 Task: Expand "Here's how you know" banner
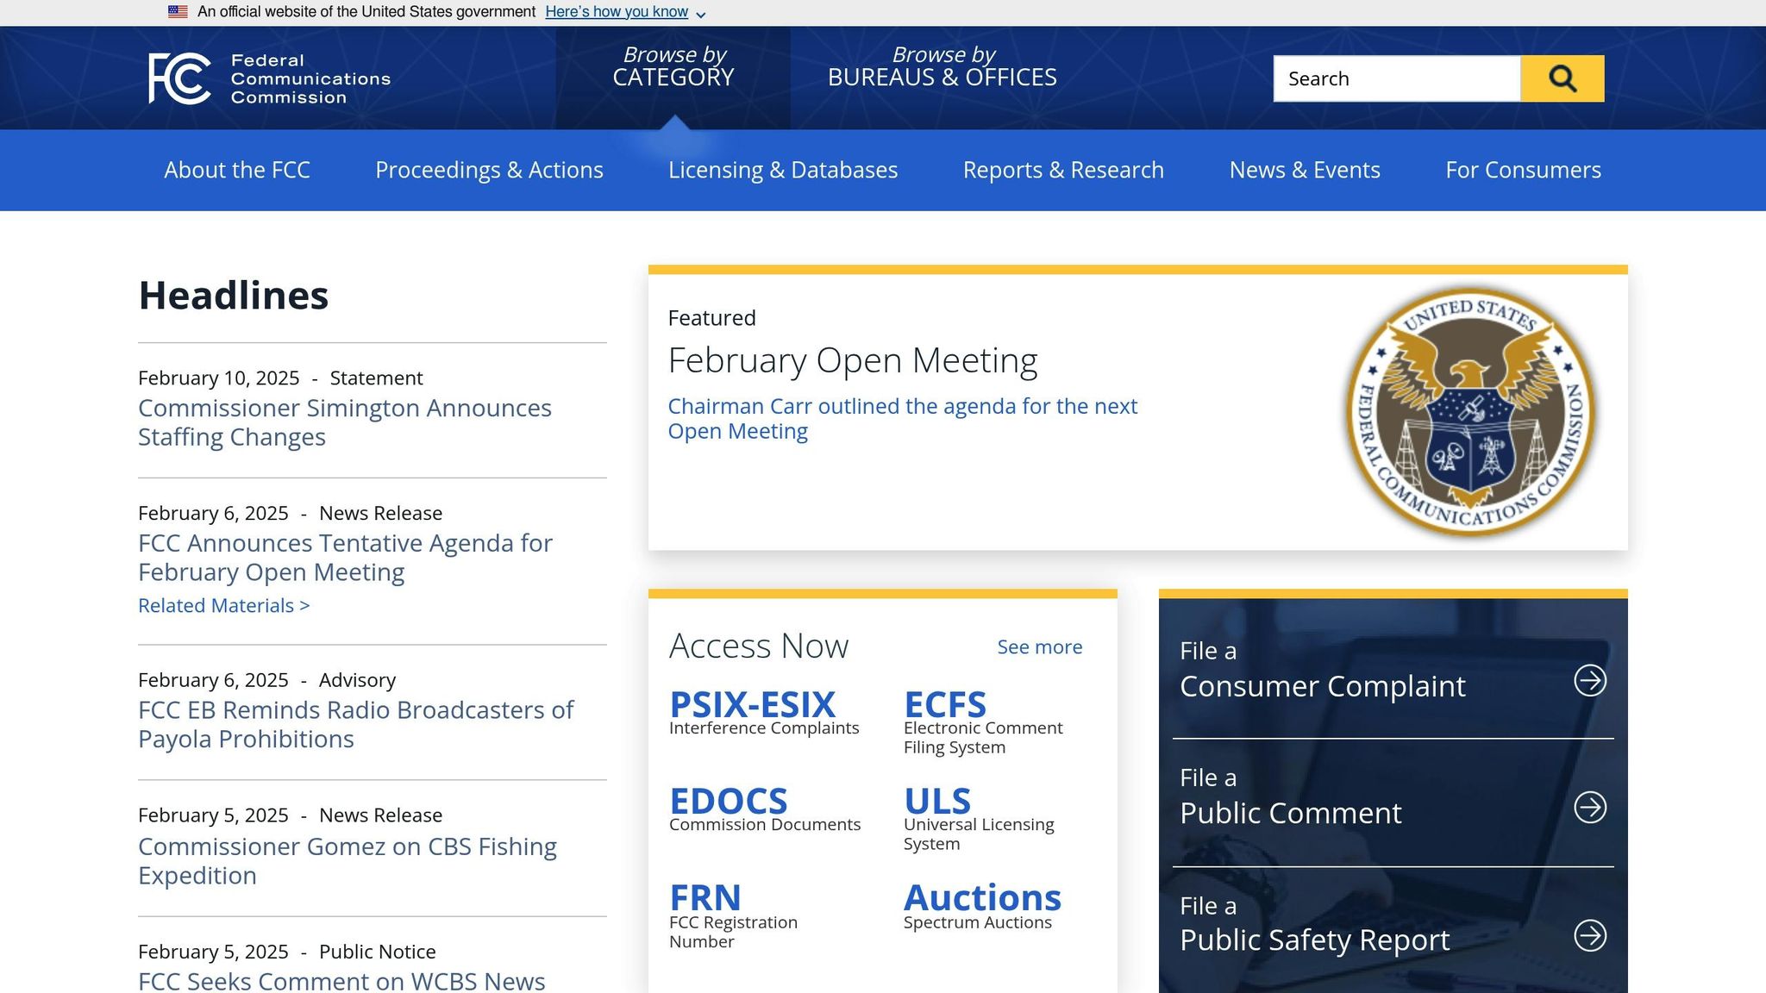tap(625, 12)
